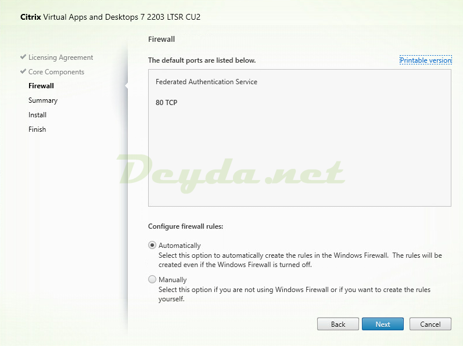Click the checkmark icon beside Licensing Agreement
Viewport: 463px width, 346px height.
[x=23, y=57]
